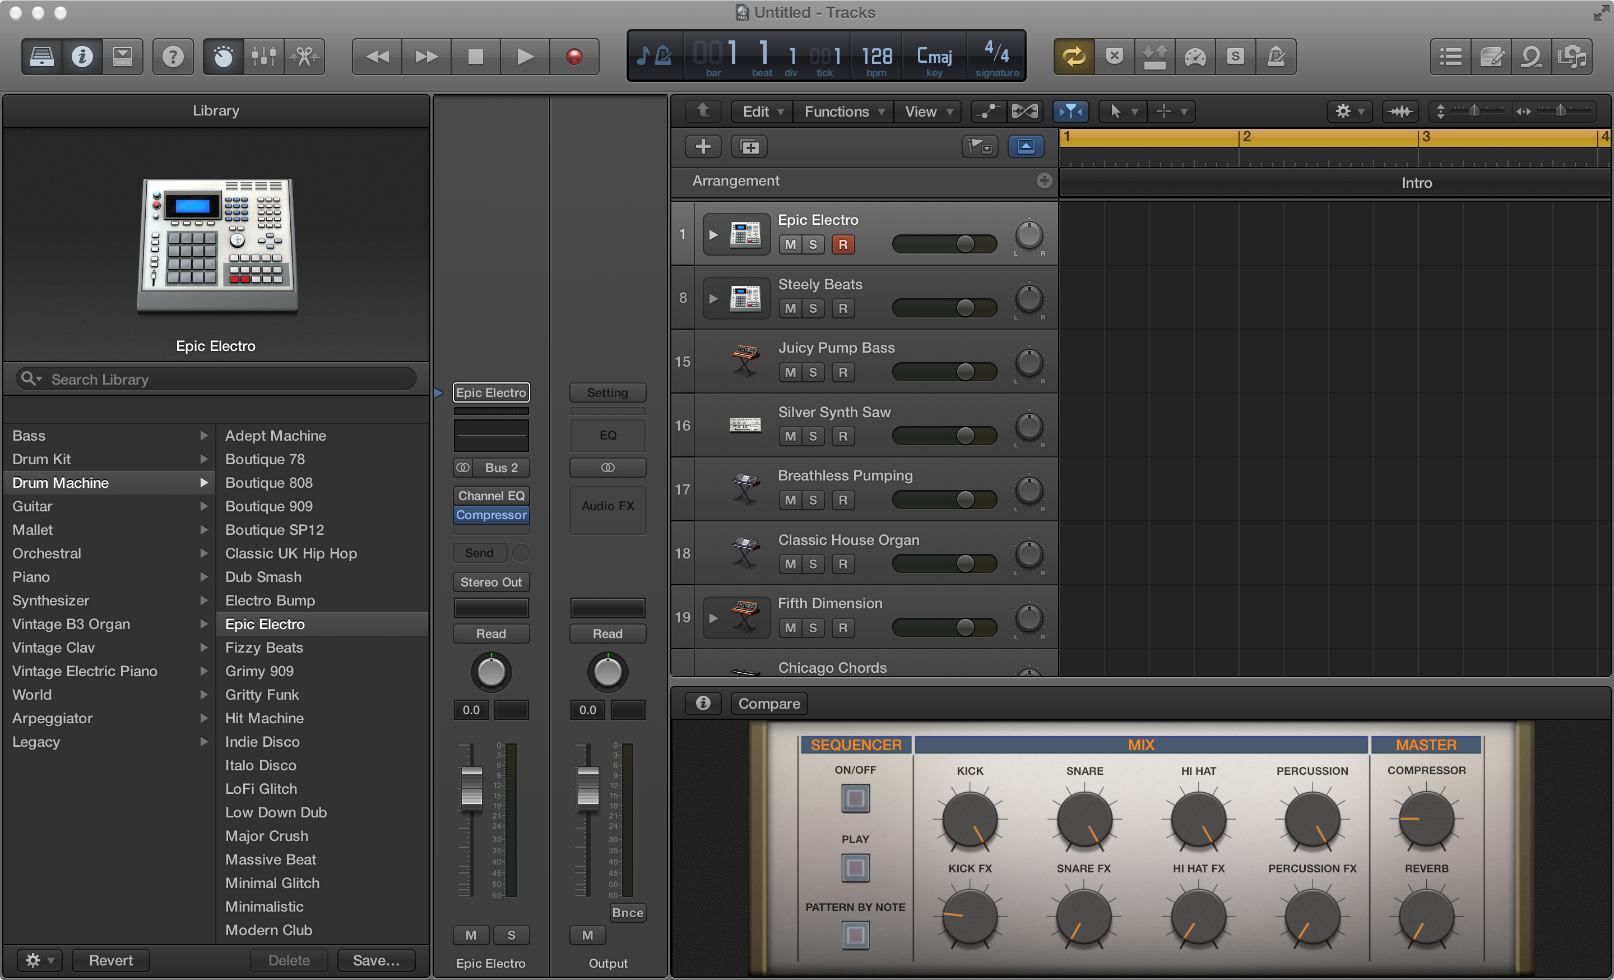Add an arrangement marker with plus icon
1614x980 pixels.
1044,181
